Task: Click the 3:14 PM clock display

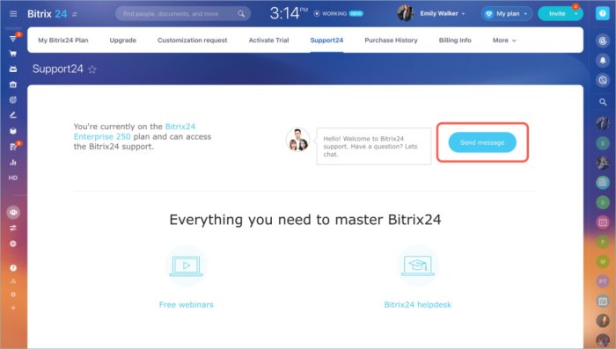Action: tap(289, 13)
